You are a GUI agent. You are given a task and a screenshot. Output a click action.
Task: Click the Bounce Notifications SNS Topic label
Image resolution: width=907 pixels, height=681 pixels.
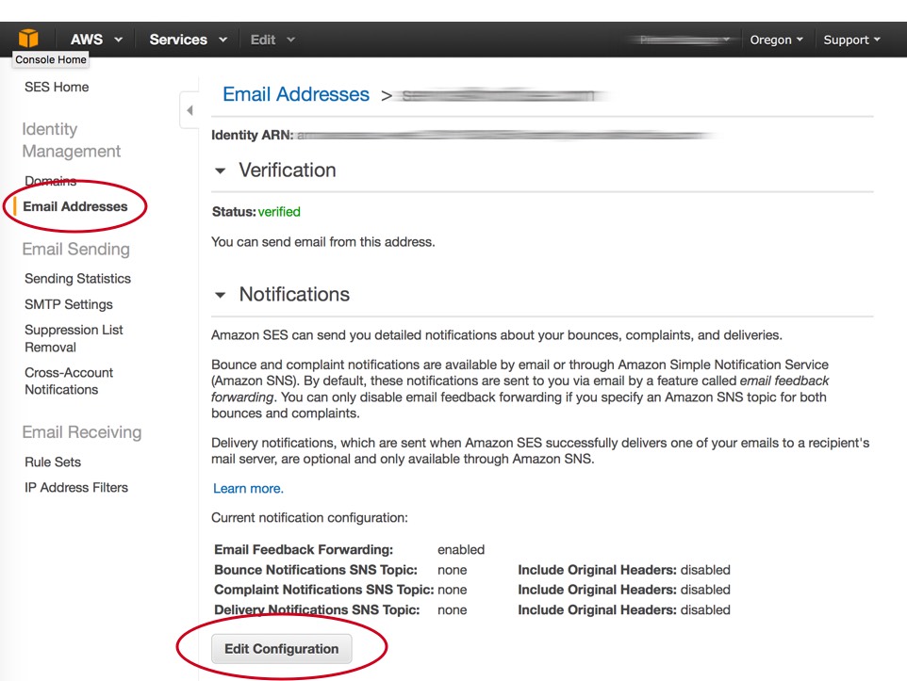coord(315,570)
